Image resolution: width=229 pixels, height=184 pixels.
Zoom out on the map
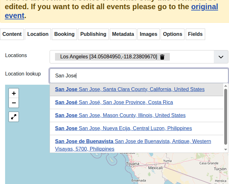(x=14, y=103)
